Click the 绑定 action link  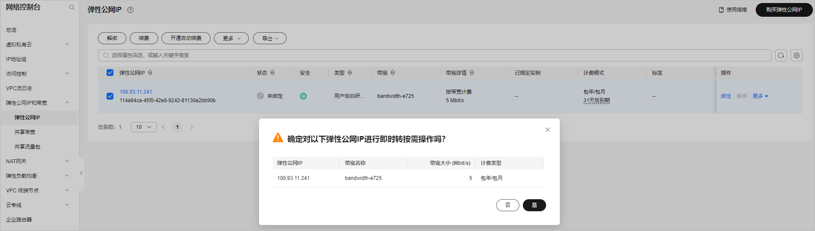[726, 96]
